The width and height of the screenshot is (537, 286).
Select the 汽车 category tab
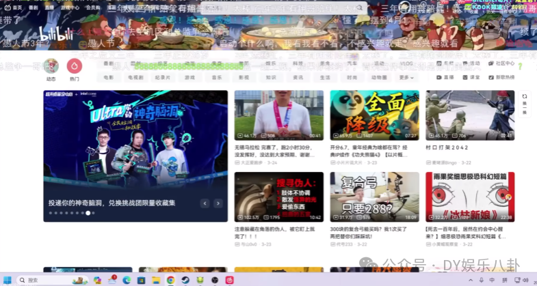coord(352,63)
